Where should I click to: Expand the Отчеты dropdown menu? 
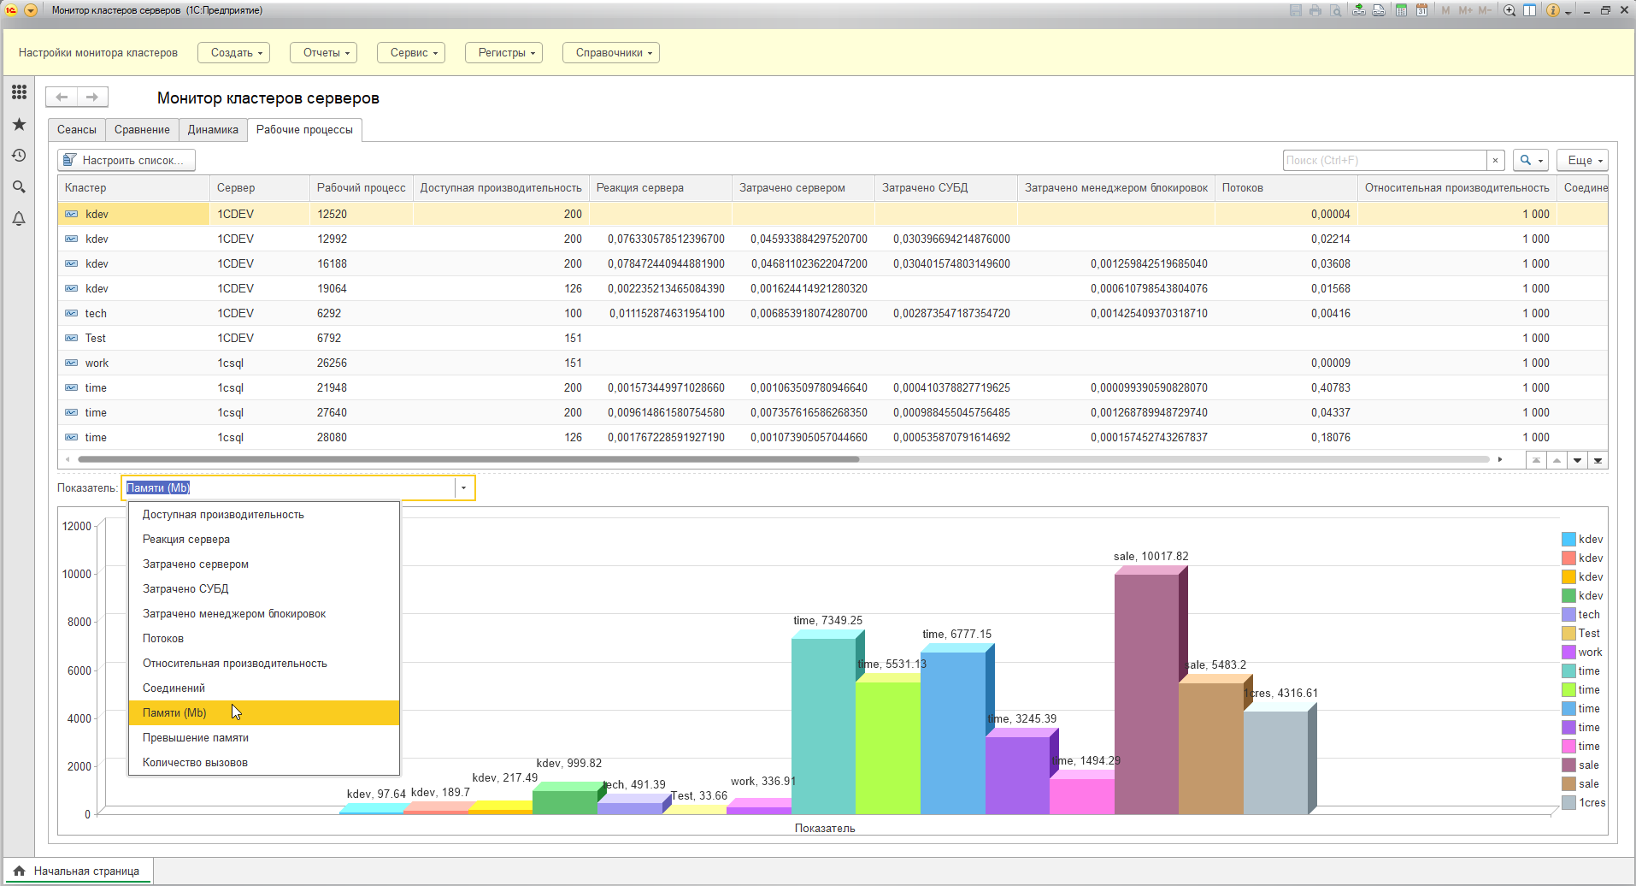pyautogui.click(x=323, y=53)
